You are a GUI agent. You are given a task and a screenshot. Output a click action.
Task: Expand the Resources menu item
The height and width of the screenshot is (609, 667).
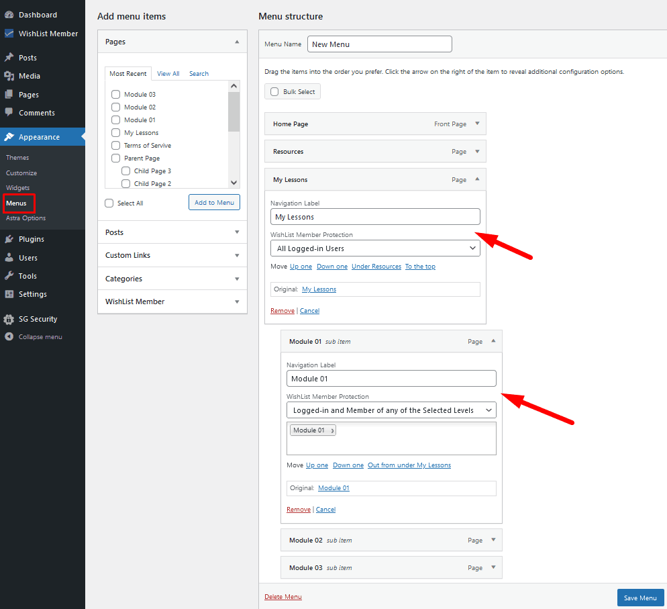click(x=477, y=152)
